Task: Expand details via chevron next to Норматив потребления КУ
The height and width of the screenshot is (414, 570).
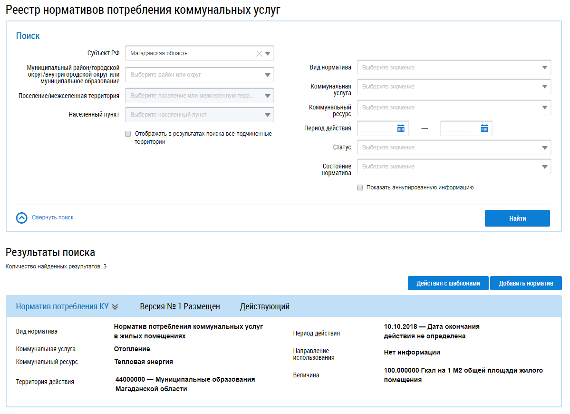Action: point(115,307)
